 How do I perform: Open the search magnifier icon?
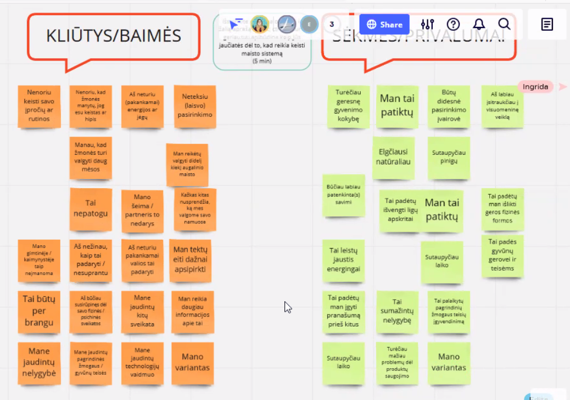point(504,24)
